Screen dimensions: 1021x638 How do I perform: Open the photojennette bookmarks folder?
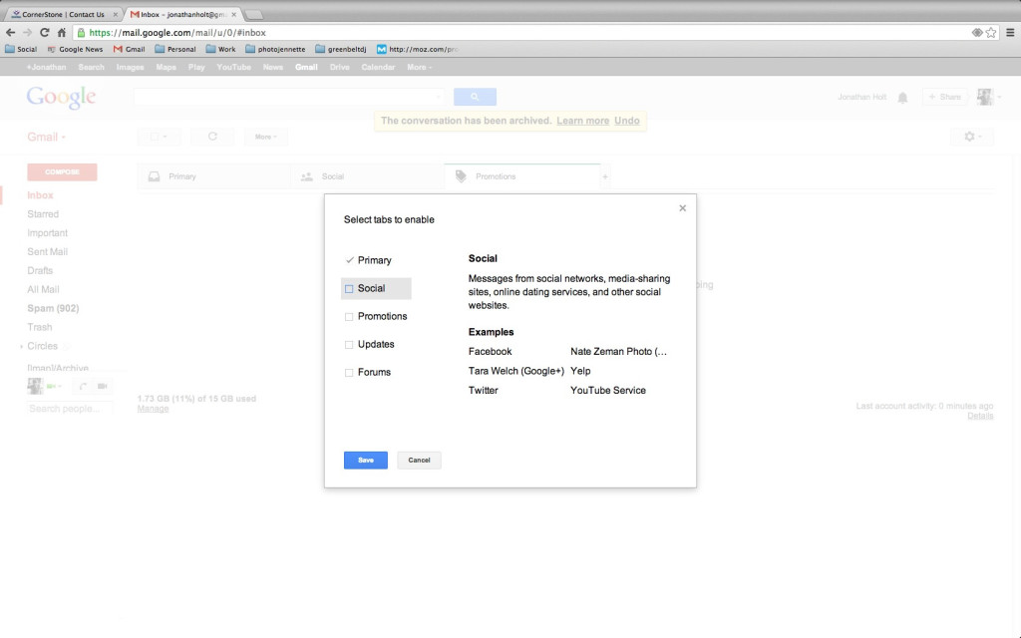(275, 49)
